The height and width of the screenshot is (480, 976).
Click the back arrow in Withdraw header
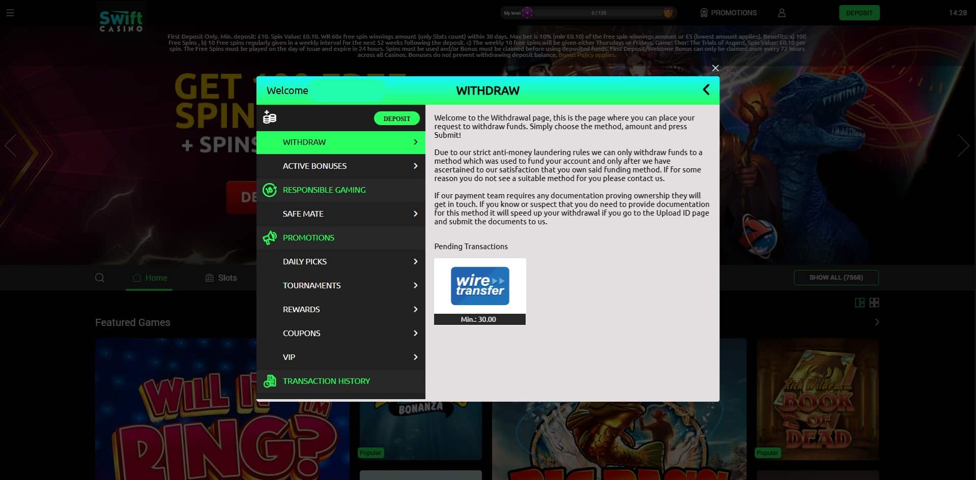pos(706,90)
